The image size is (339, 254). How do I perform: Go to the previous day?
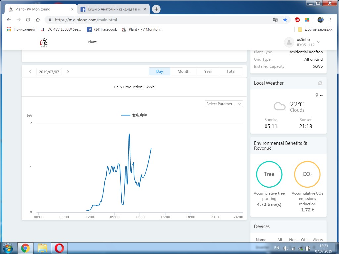click(30, 72)
